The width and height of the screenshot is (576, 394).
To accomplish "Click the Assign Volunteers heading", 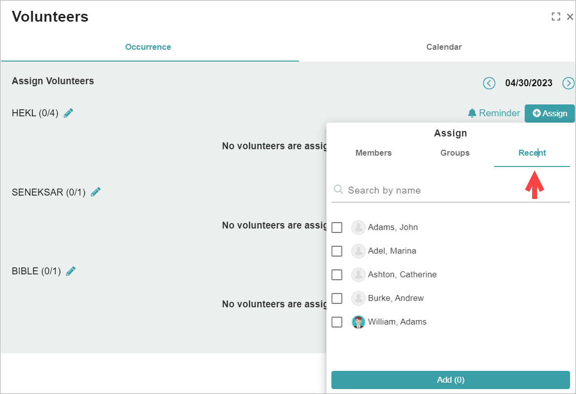I will pyautogui.click(x=53, y=81).
